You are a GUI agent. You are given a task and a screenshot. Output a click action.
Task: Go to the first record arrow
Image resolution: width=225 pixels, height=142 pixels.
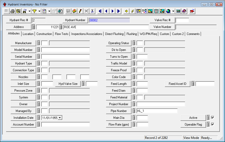(x=100, y=11)
